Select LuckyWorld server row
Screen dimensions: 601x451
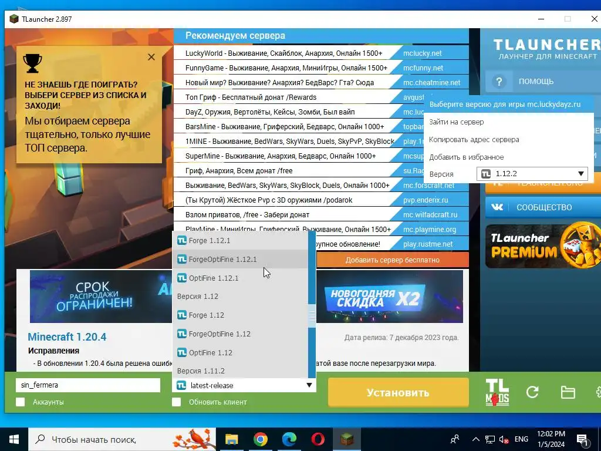[x=321, y=53]
